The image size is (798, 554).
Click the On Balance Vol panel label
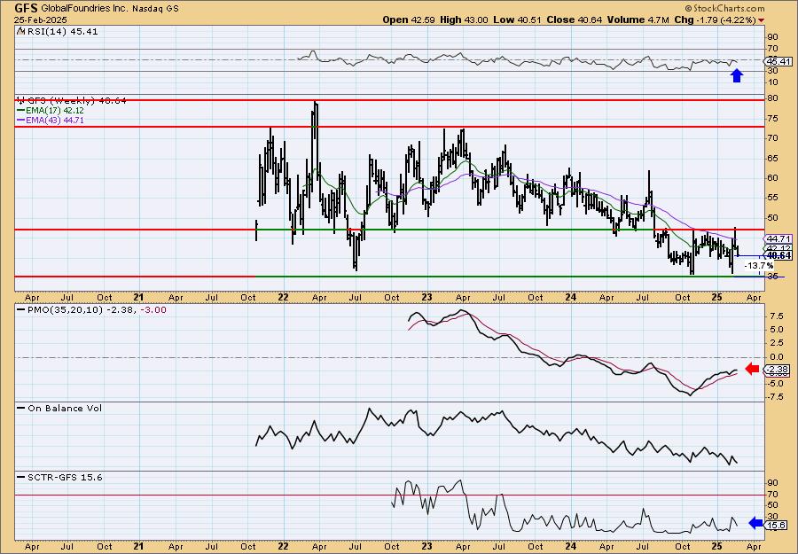pos(65,409)
